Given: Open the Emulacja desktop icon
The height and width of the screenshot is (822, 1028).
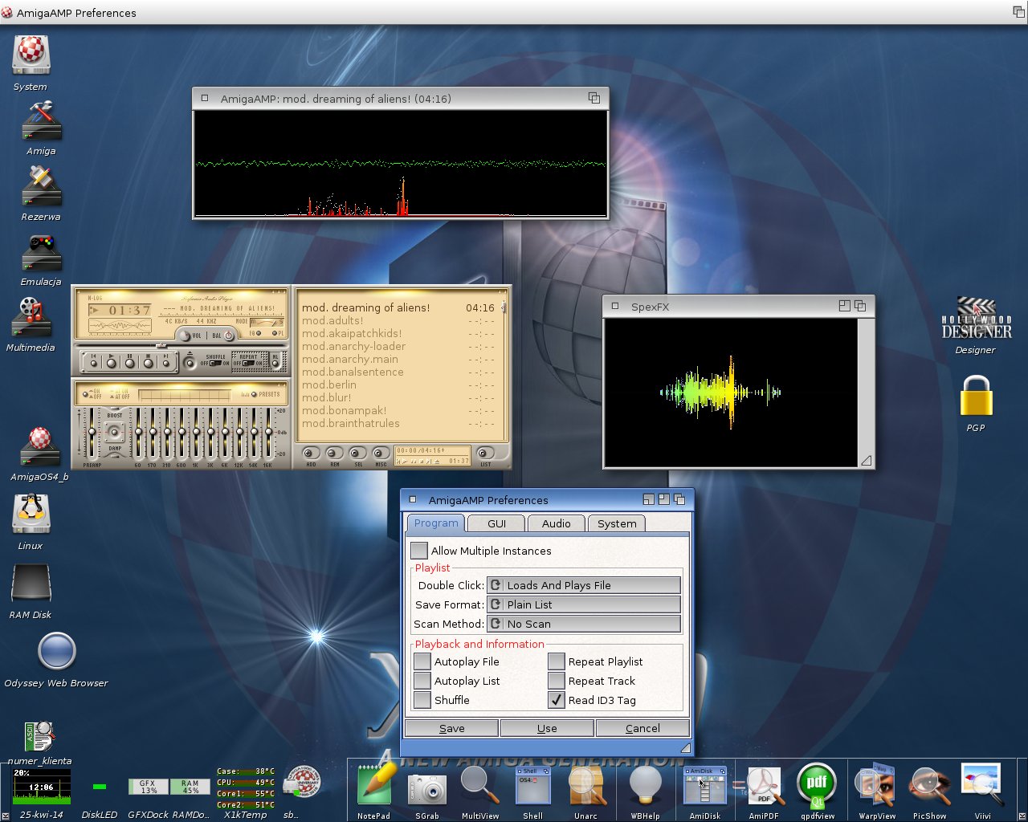Looking at the screenshot, I should tap(42, 252).
